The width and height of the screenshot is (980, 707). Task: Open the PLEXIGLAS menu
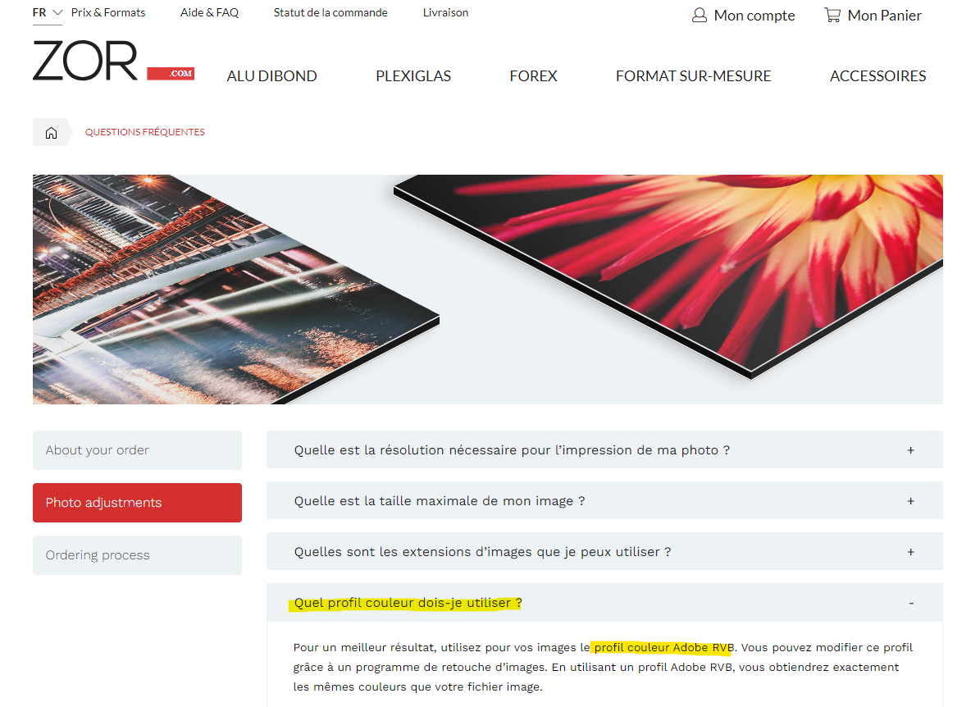click(x=413, y=76)
